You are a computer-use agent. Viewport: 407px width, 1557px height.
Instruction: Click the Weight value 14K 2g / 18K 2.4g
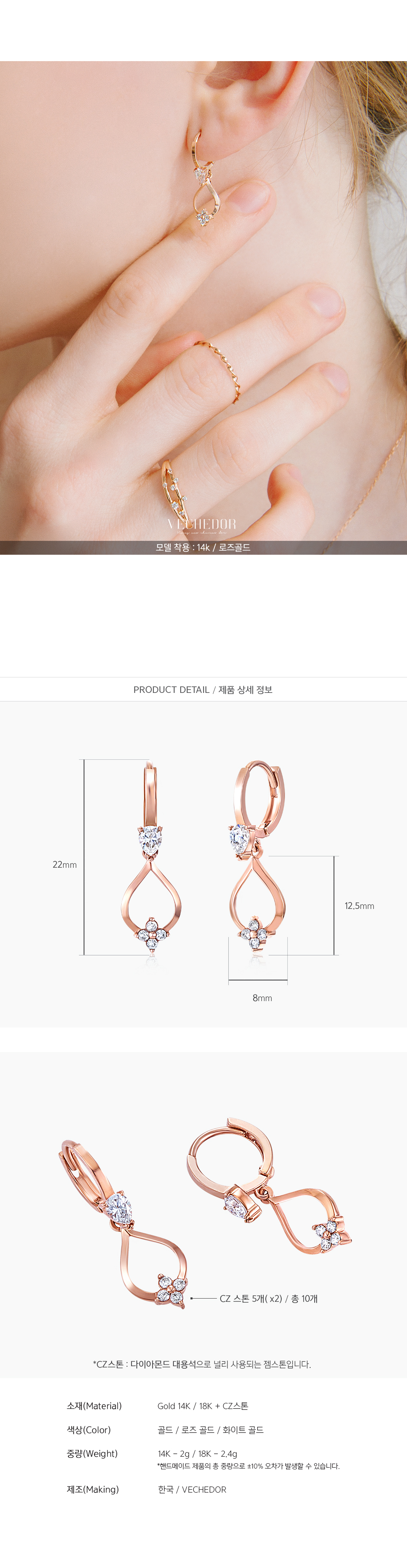click(x=197, y=1453)
